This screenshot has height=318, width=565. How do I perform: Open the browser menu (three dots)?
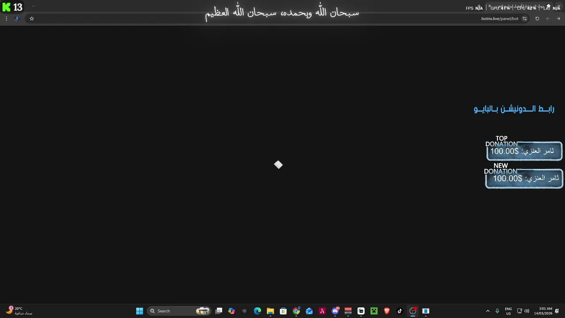click(x=6, y=19)
